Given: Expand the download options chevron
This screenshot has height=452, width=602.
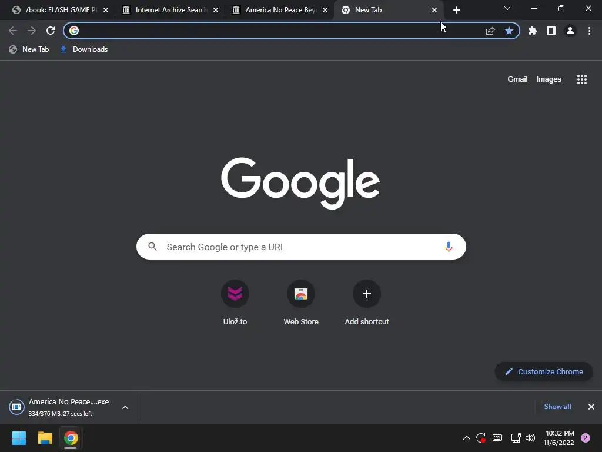Looking at the screenshot, I should pos(125,407).
